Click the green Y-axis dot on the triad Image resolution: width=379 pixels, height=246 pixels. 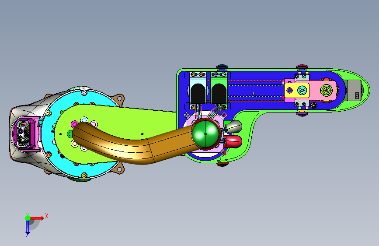28,218
